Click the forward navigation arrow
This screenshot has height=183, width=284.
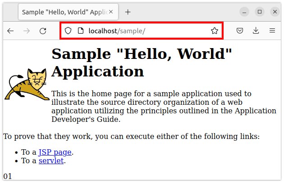[x=27, y=31]
